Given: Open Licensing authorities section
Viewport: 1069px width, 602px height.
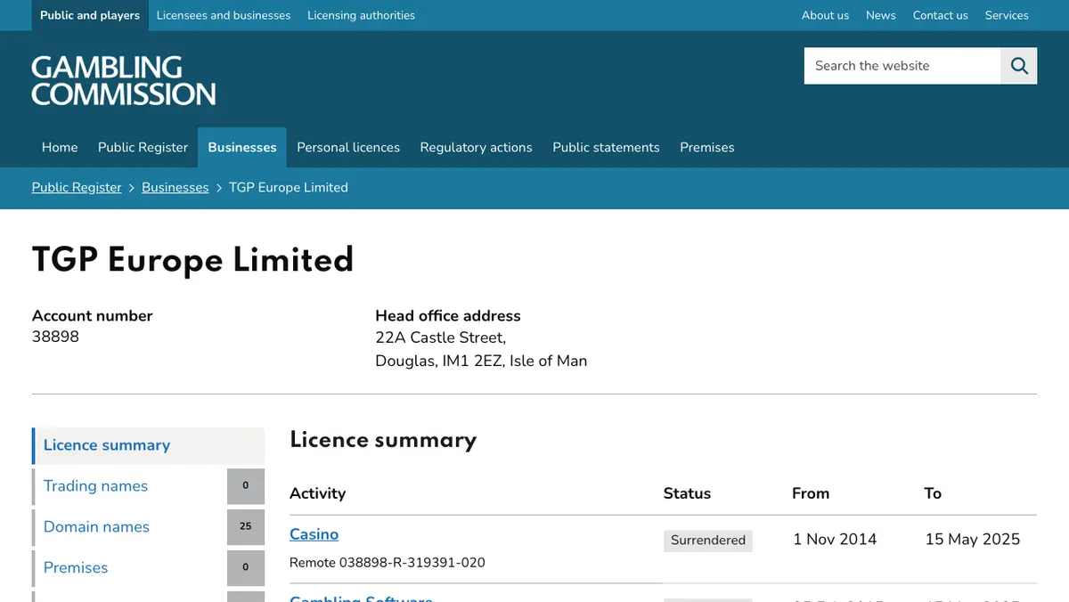Looking at the screenshot, I should [361, 15].
